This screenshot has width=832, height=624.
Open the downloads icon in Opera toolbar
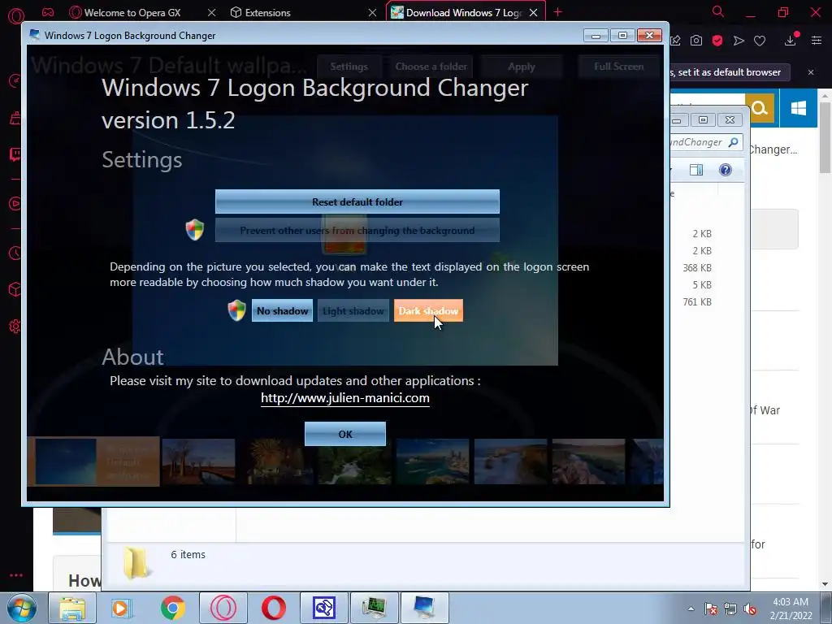(x=791, y=41)
